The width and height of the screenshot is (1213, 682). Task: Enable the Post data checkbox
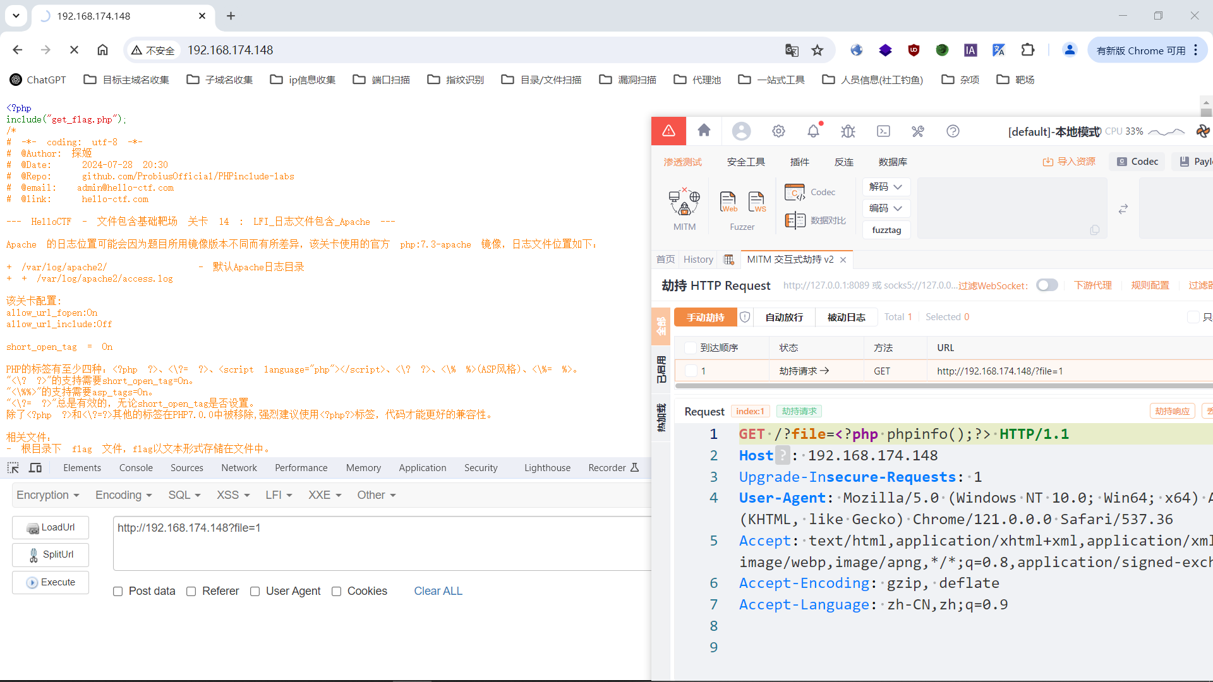tap(118, 592)
